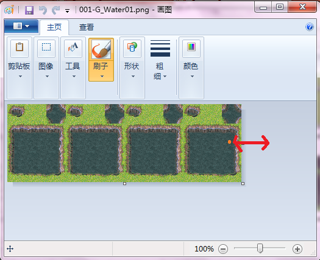Zoom out with the minus button
The width and height of the screenshot is (320, 260).
click(x=223, y=249)
